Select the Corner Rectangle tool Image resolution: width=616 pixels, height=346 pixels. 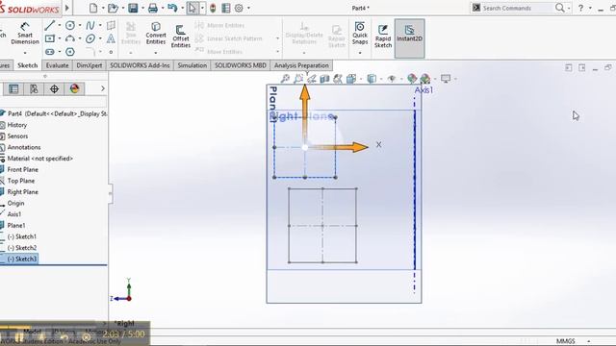point(50,38)
